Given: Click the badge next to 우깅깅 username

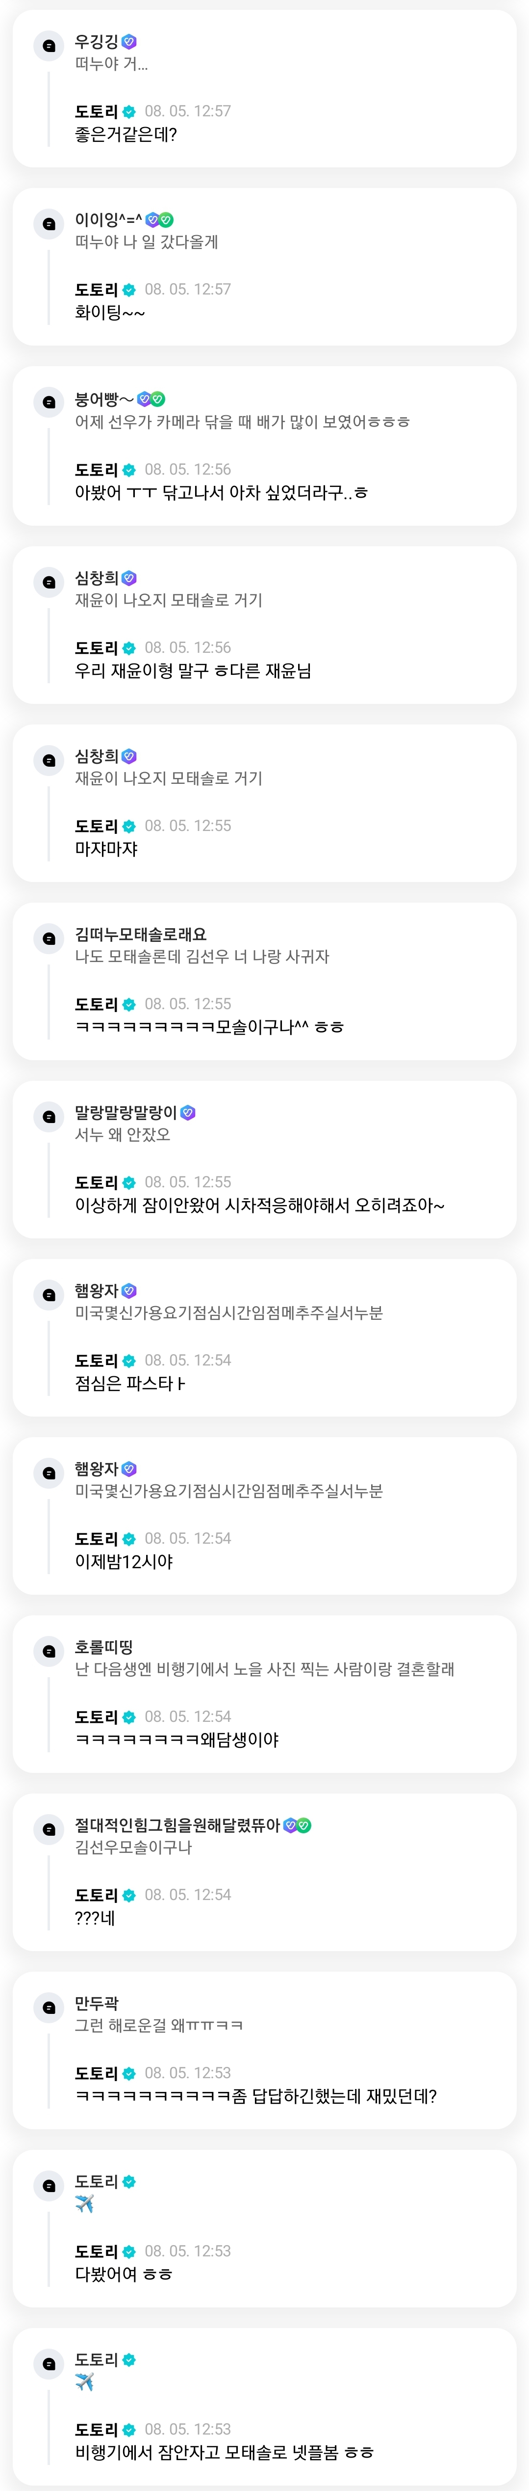Looking at the screenshot, I should 129,42.
